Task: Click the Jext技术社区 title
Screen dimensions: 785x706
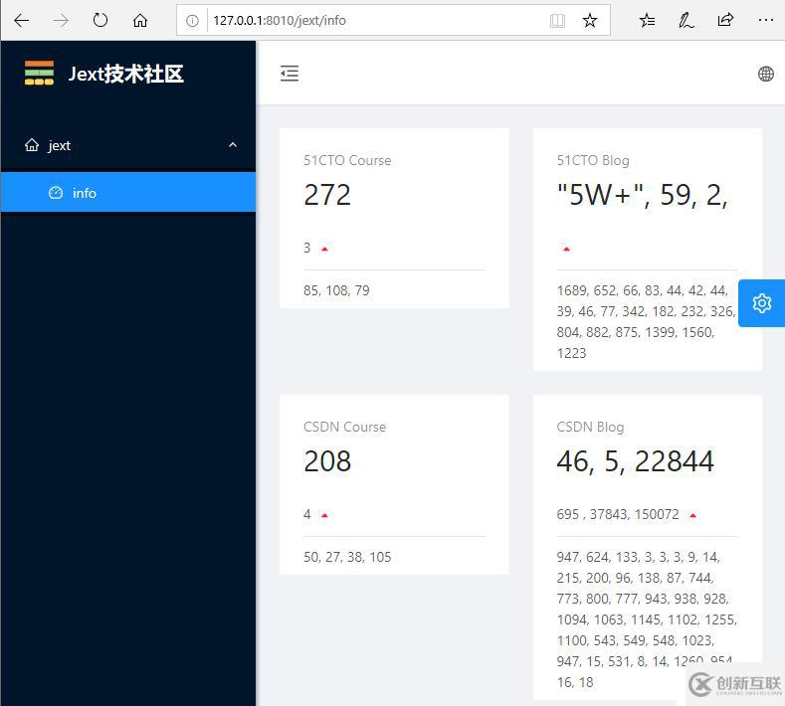Action: (126, 74)
